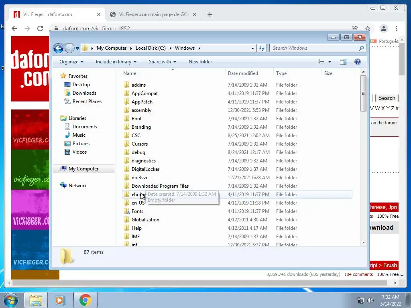Open Explorer help icon
The width and height of the screenshot is (411, 308).
pyautogui.click(x=358, y=62)
